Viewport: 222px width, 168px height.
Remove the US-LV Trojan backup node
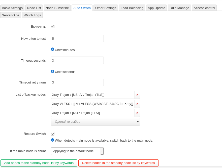click(137, 95)
